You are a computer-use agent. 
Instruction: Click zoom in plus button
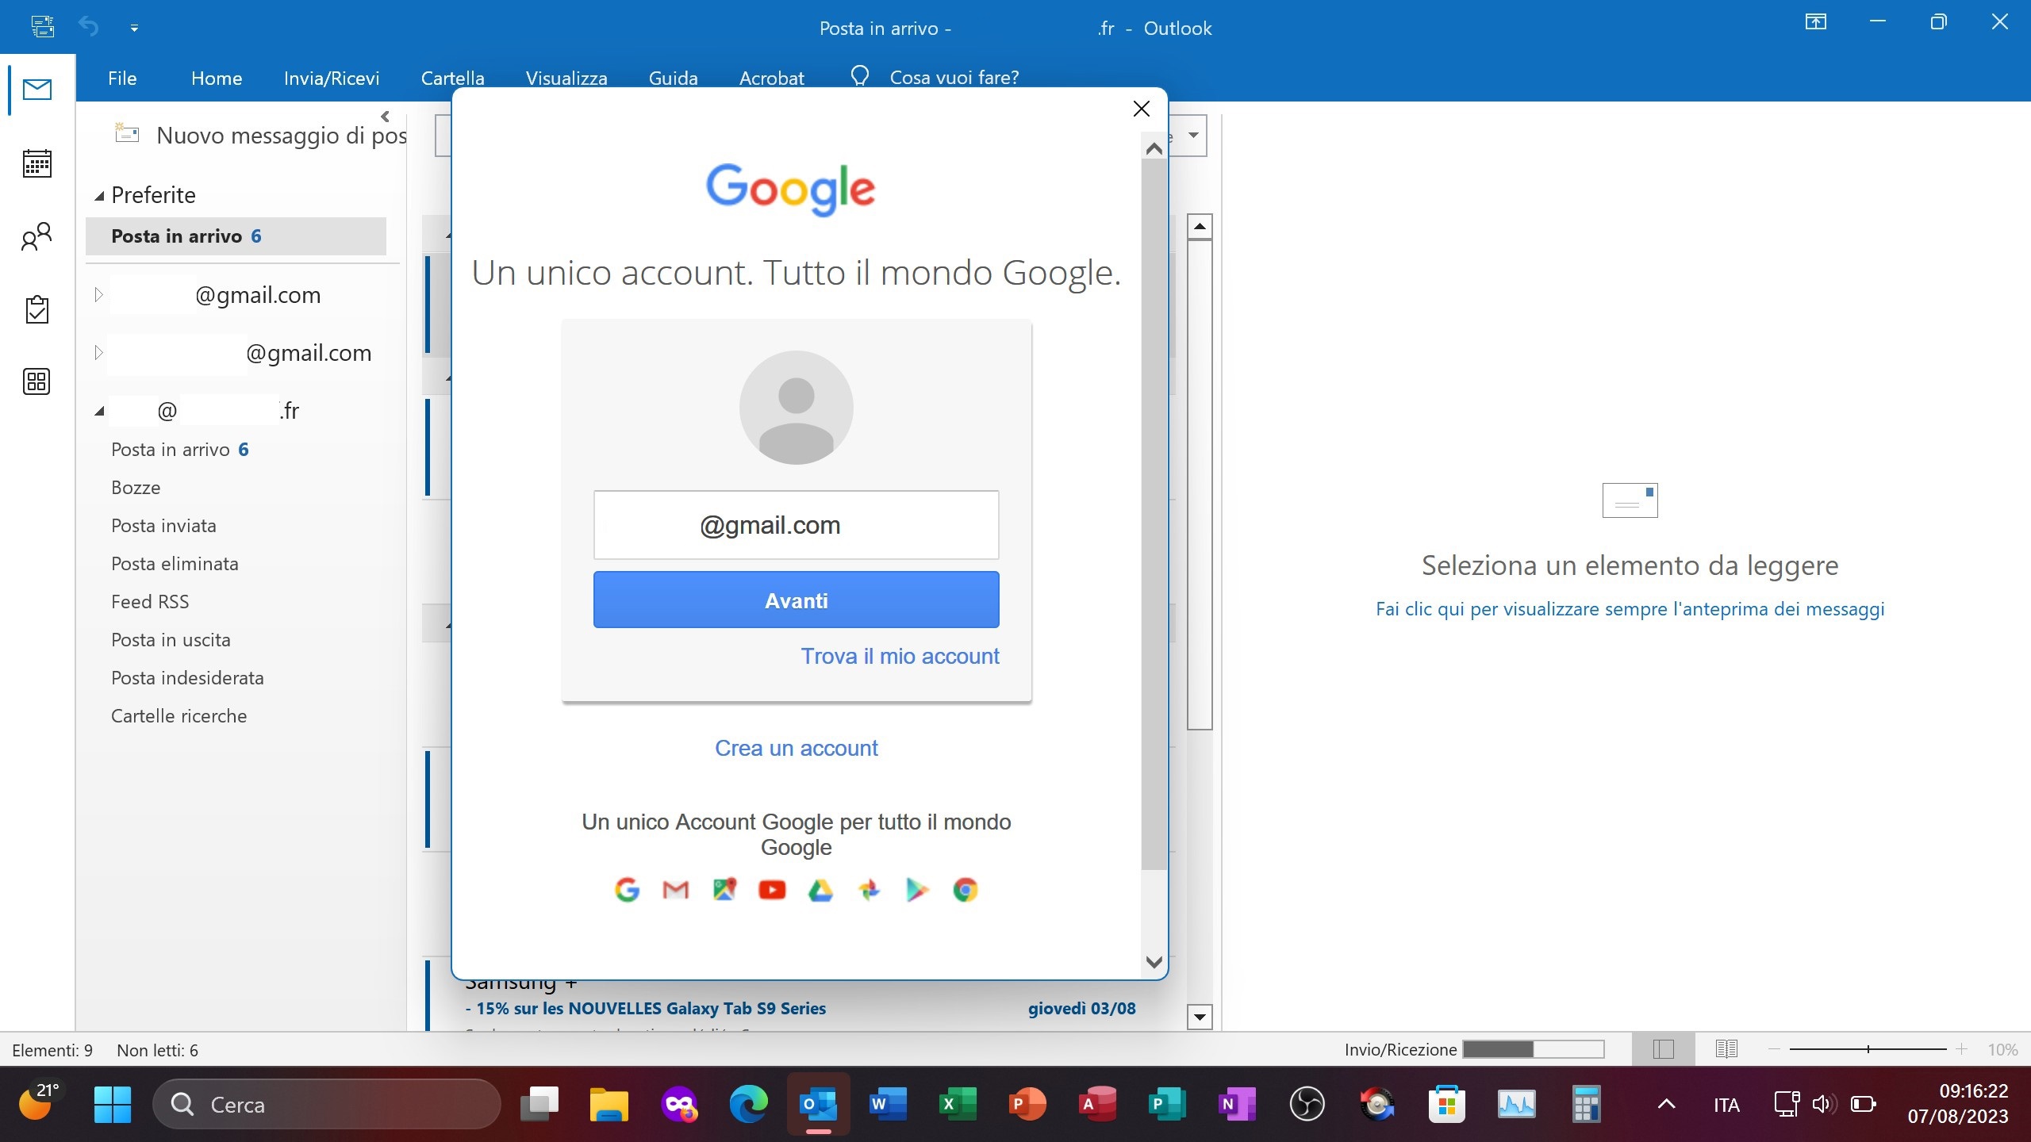coord(1961,1049)
